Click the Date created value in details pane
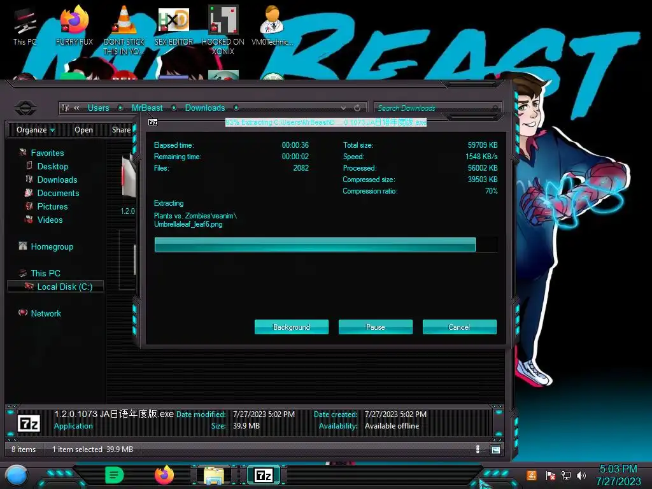652x489 pixels. coord(395,414)
